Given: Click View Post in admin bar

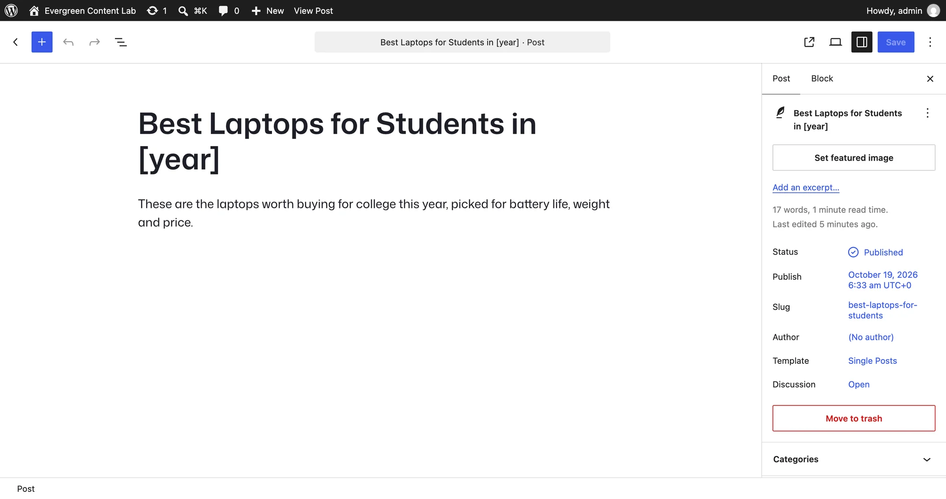Looking at the screenshot, I should point(313,10).
